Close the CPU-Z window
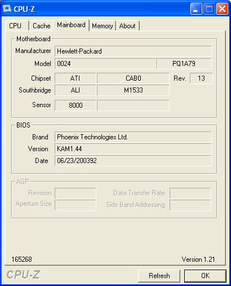The width and height of the screenshot is (231, 286). tap(222, 8)
